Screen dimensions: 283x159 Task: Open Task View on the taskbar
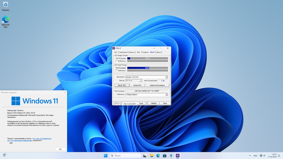point(145,155)
